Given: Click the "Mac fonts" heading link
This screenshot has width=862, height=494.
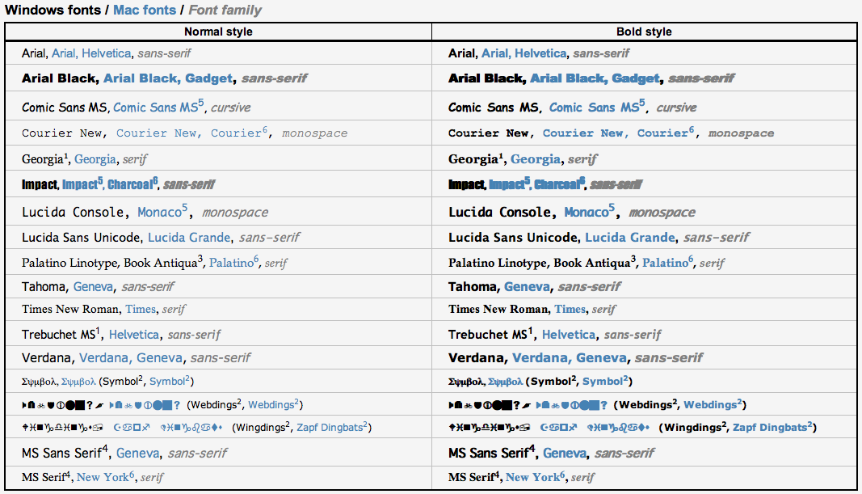Looking at the screenshot, I should point(146,11).
